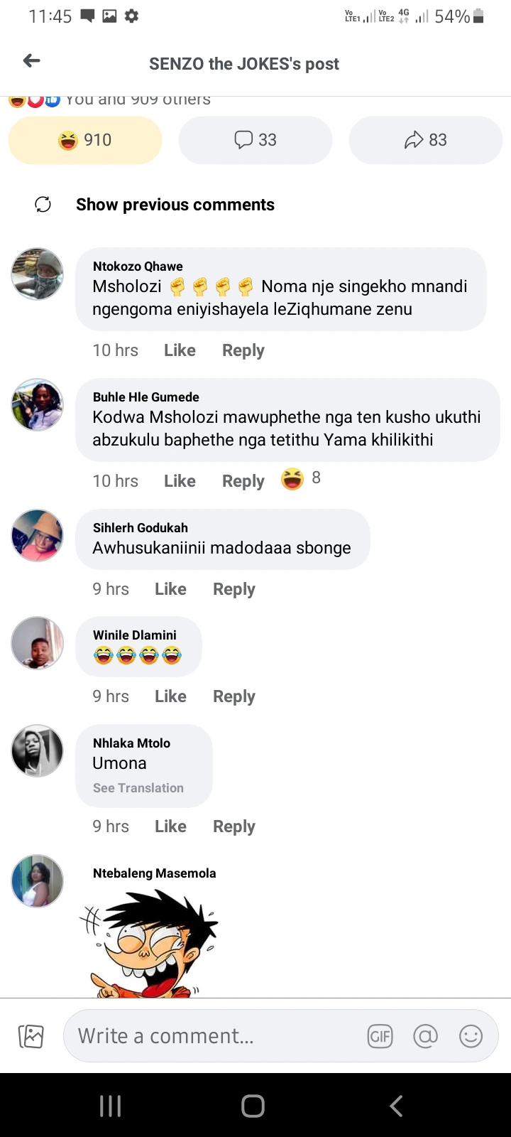Tap the Write a comment field

pyautogui.click(x=213, y=1036)
